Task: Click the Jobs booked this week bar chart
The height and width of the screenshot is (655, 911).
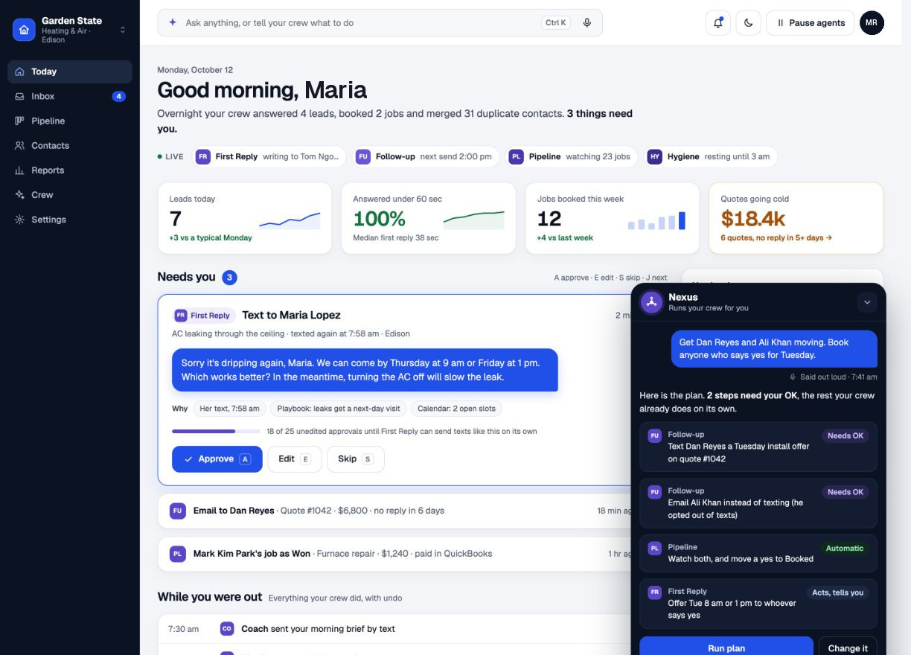Action: (x=656, y=220)
